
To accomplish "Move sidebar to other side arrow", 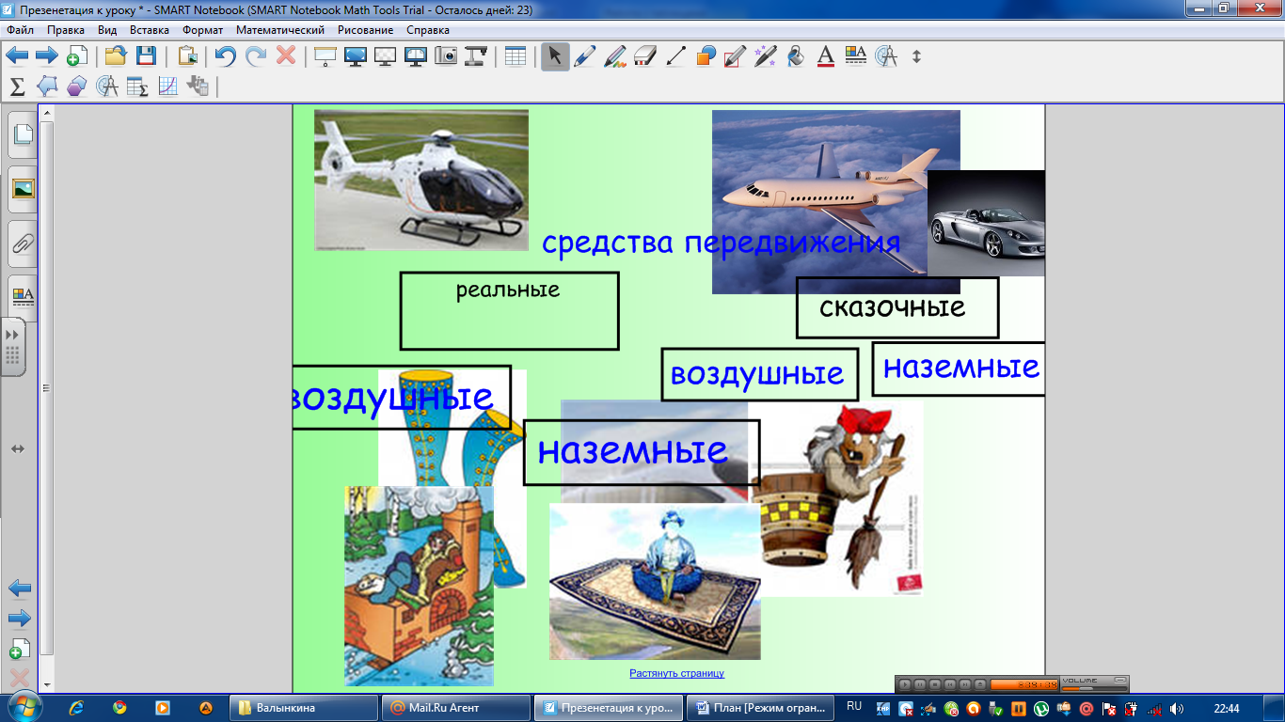I will click(17, 449).
